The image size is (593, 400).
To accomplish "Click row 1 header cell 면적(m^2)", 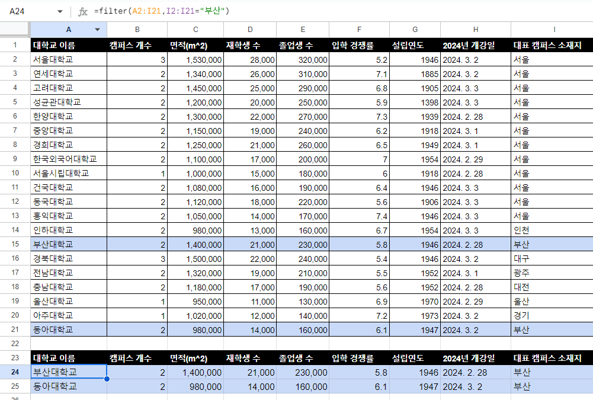I will 195,46.
